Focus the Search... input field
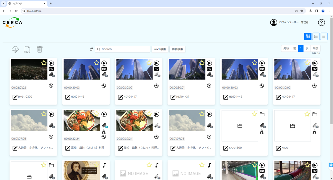The image size is (333, 180). click(123, 49)
